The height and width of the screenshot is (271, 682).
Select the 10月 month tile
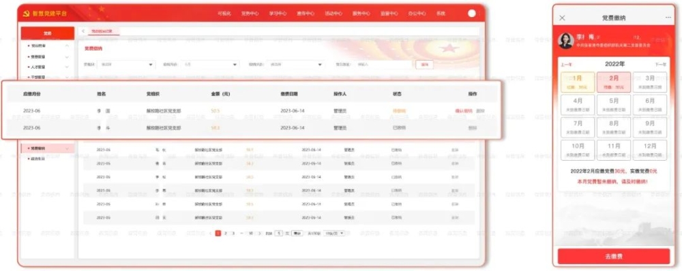click(x=577, y=150)
